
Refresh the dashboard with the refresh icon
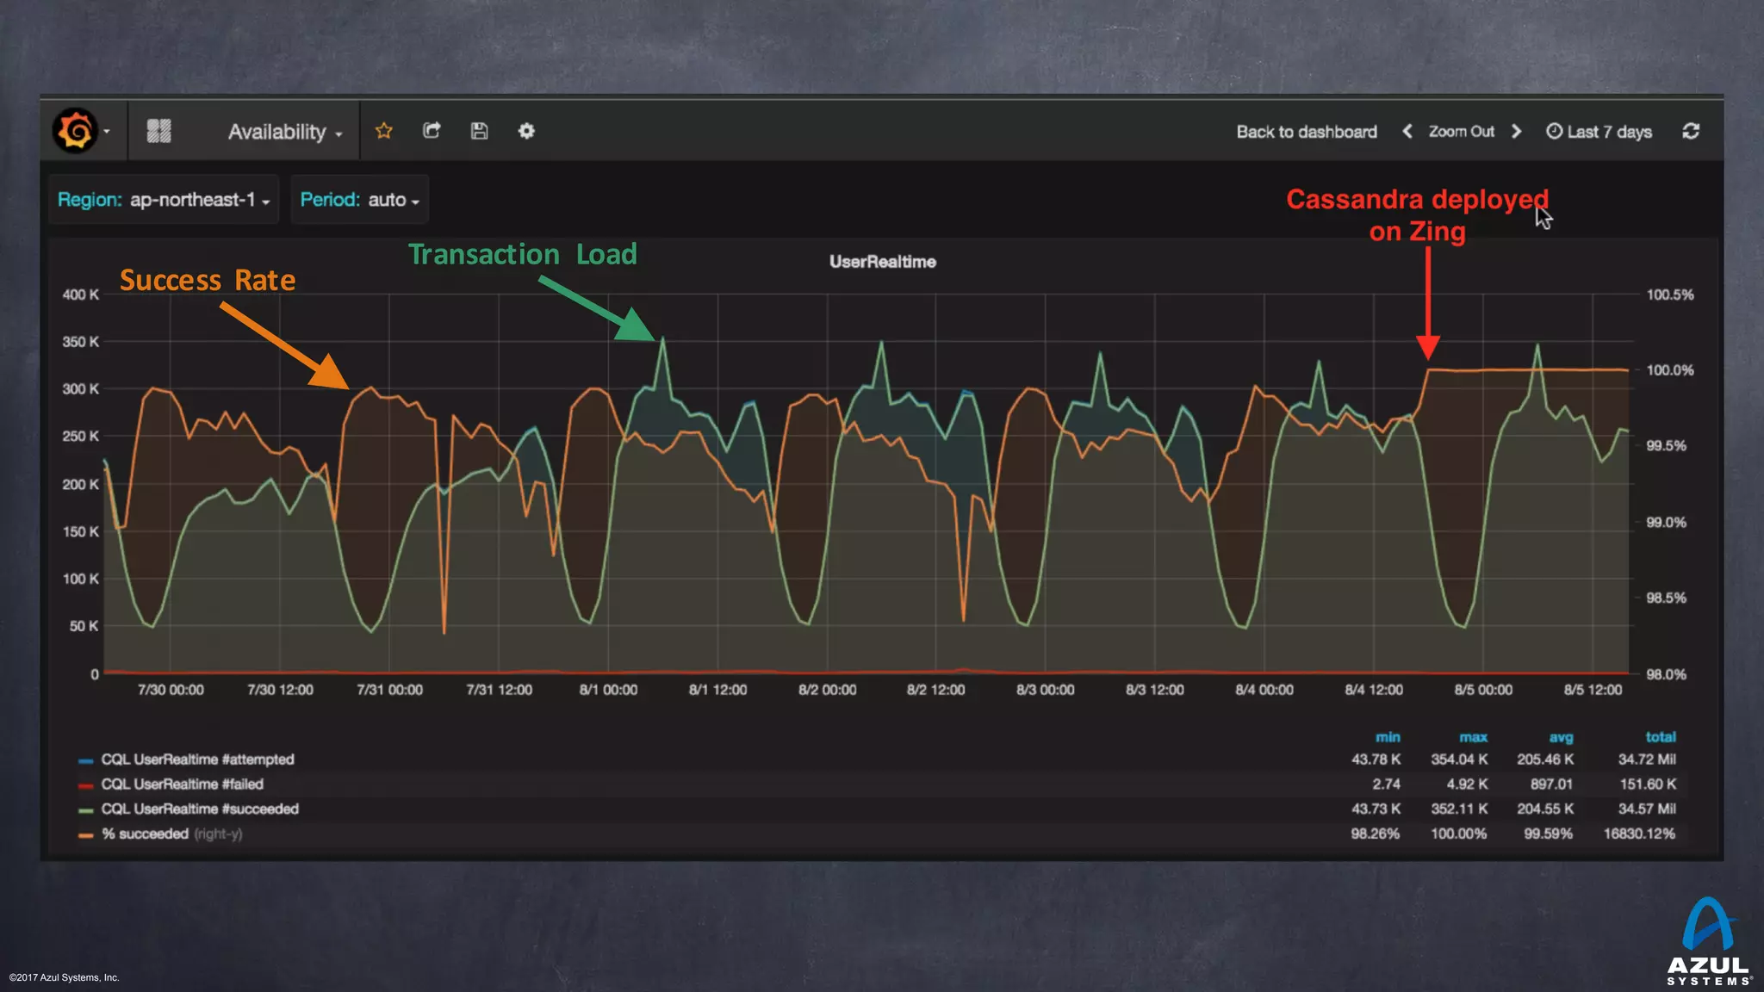[x=1691, y=131]
